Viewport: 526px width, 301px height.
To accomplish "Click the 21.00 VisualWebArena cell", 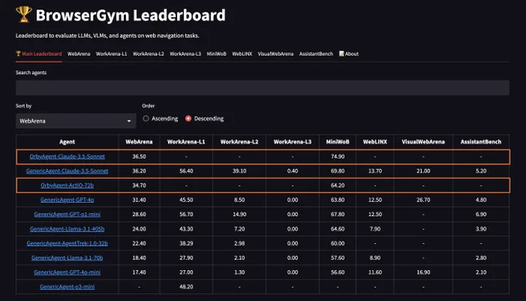I will click(x=423, y=171).
